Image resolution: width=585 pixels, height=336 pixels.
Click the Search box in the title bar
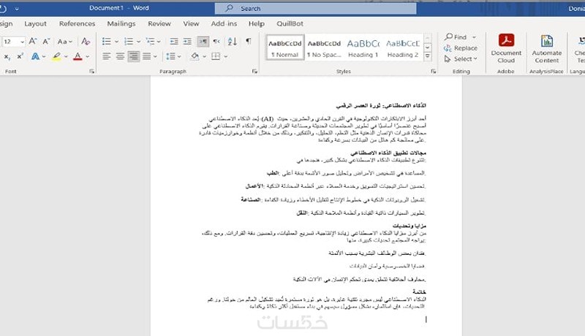click(316, 8)
